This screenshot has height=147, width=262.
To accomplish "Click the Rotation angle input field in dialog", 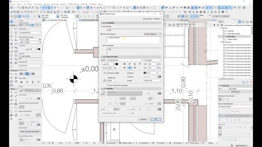I will click(111, 80).
